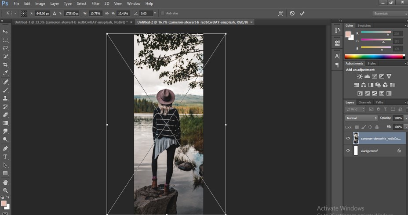This screenshot has width=408, height=215.
Task: Select the Blur tool
Action: [x=5, y=131]
